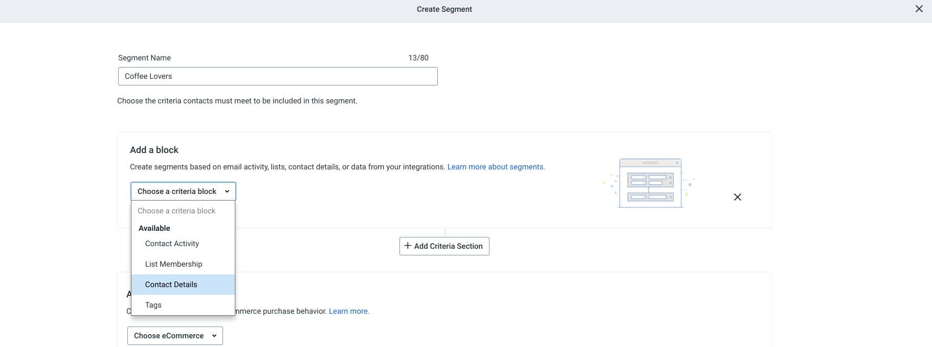Remove the Add a block section
The height and width of the screenshot is (347, 932).
[737, 197]
